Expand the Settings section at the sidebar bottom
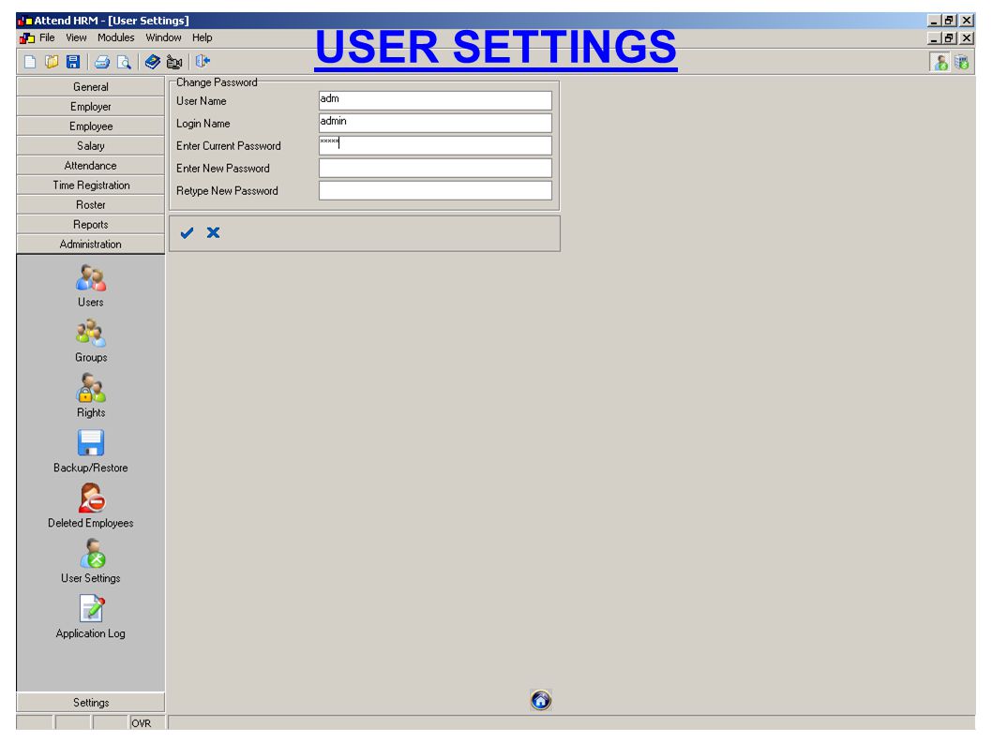The width and height of the screenshot is (992, 743). (x=90, y=702)
